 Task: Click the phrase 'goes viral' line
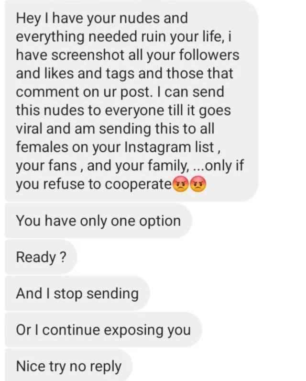click(x=123, y=120)
